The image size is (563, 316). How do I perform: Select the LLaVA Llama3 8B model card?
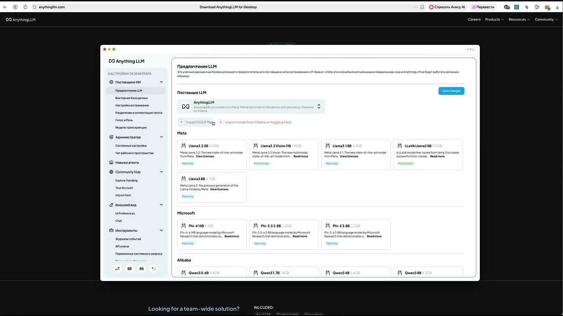click(428, 154)
